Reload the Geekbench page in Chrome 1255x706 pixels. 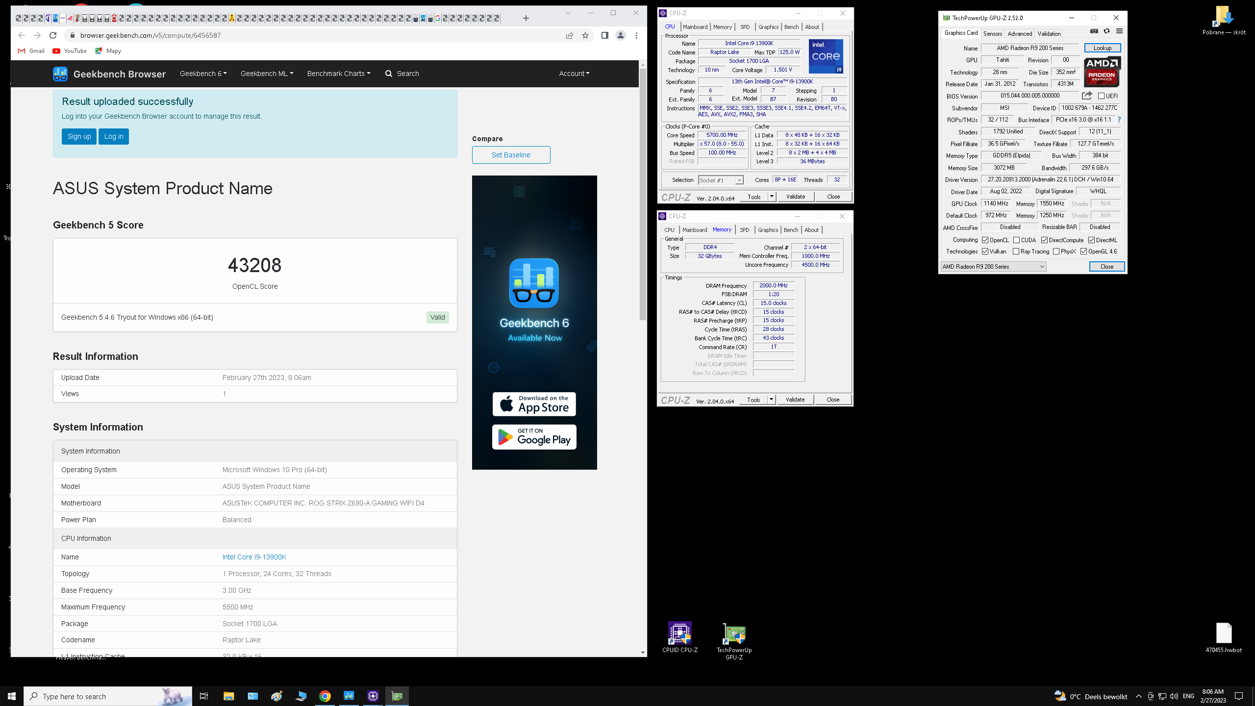pyautogui.click(x=53, y=35)
